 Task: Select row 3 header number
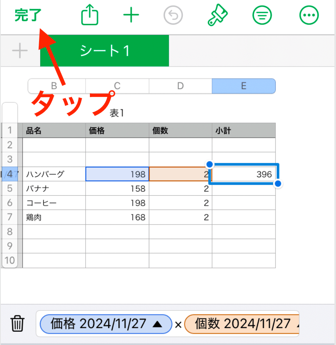[x=10, y=159]
